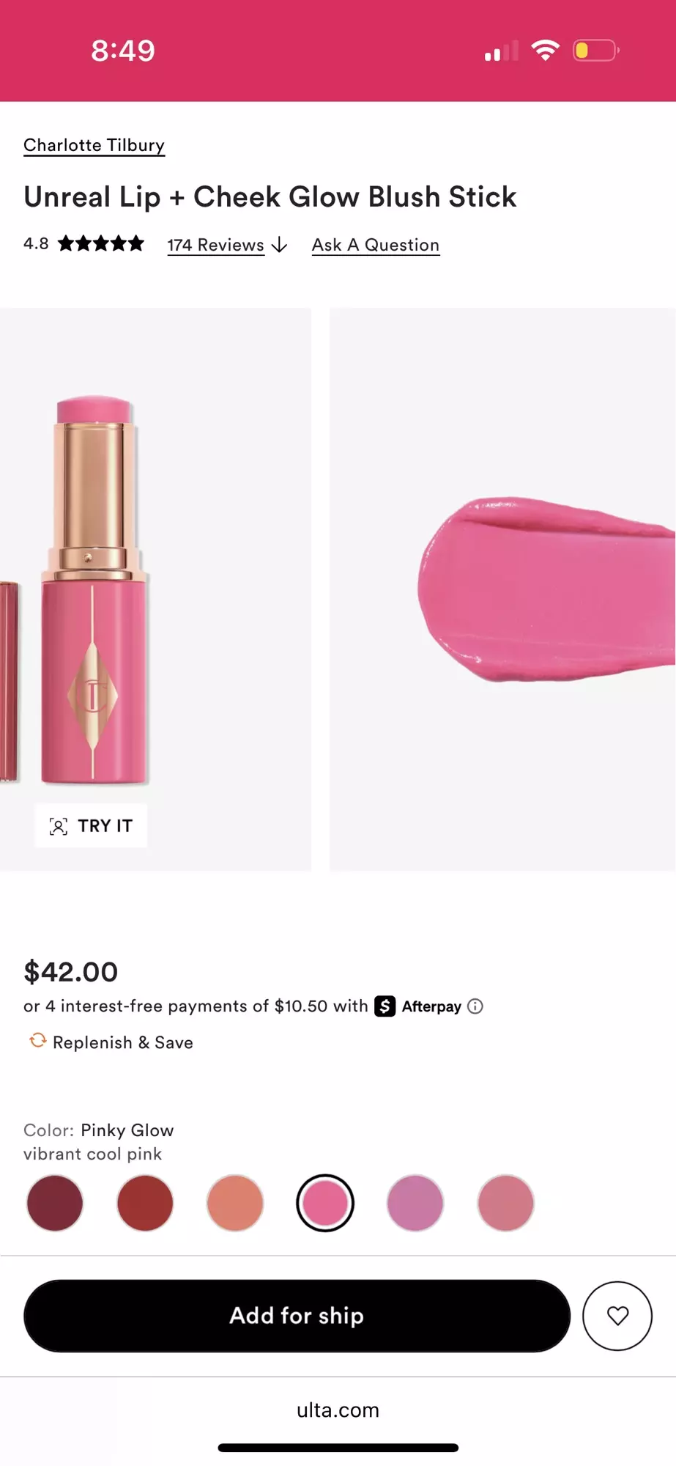Select the peachy coral color swatch
The height and width of the screenshot is (1466, 676).
pyautogui.click(x=234, y=1202)
